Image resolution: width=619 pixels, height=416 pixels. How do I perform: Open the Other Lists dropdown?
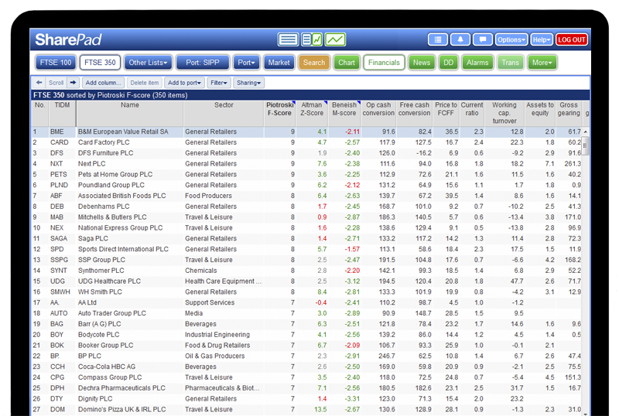point(148,63)
